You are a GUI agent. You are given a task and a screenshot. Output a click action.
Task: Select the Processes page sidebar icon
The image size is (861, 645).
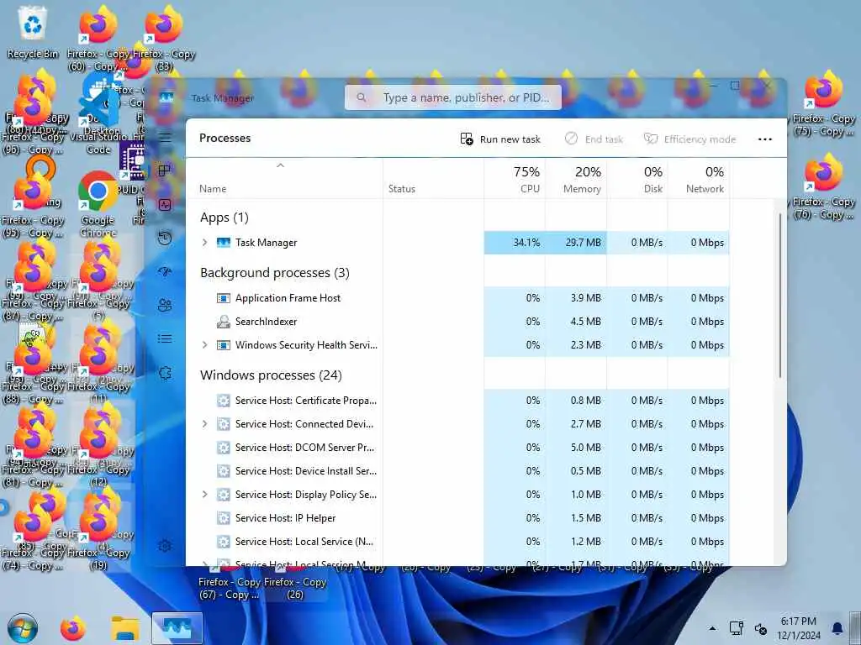[x=165, y=170]
